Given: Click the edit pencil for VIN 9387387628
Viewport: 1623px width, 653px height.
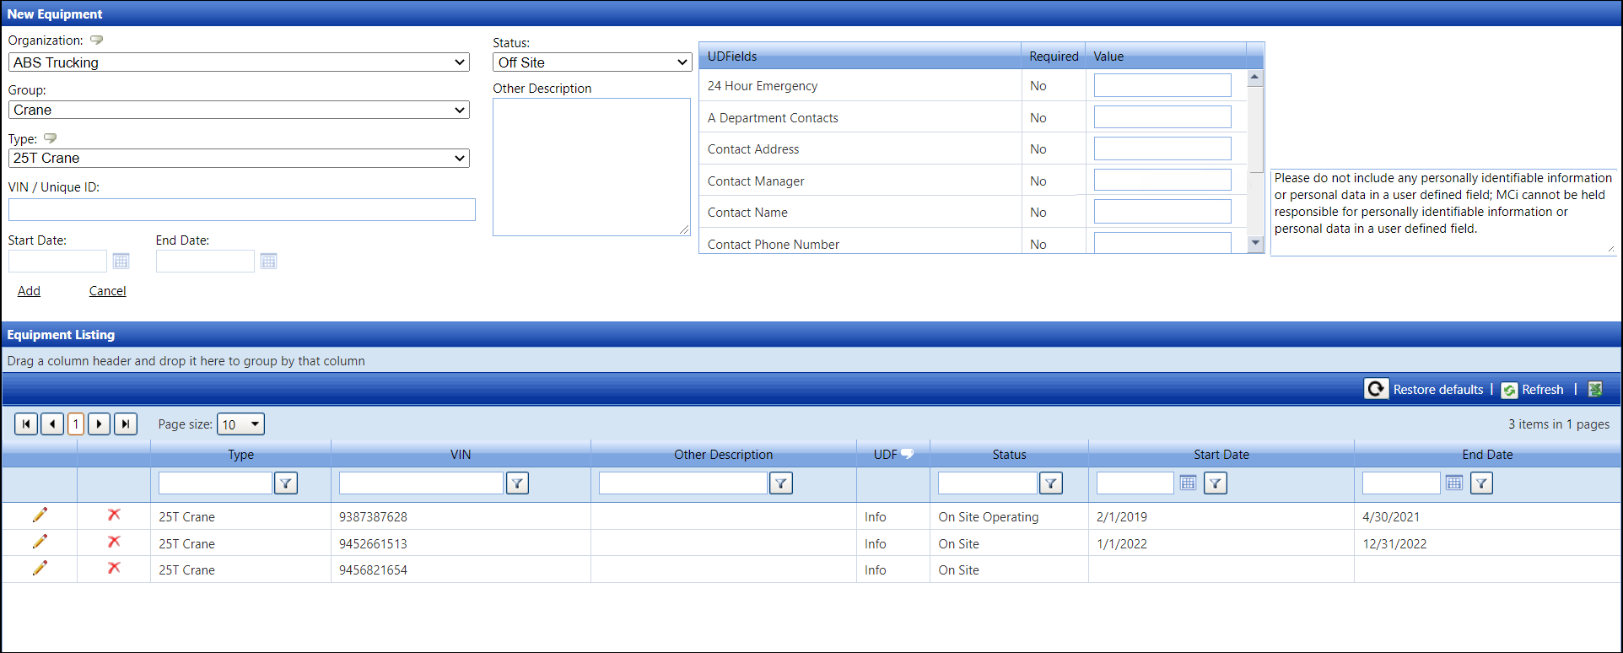Looking at the screenshot, I should click(x=40, y=515).
